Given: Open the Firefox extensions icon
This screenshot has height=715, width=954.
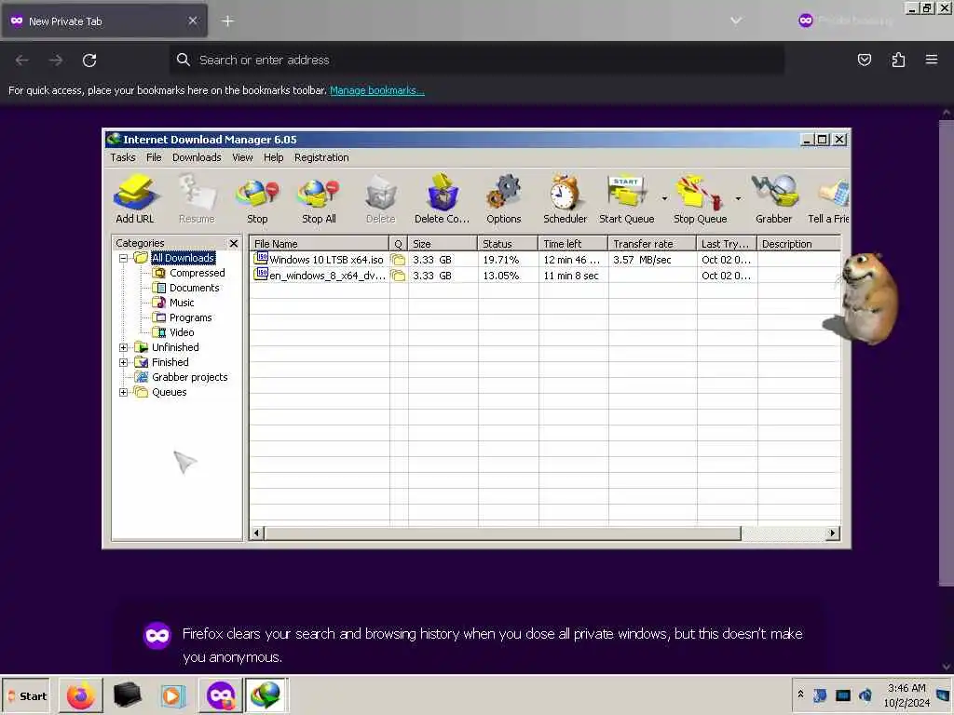Looking at the screenshot, I should 898,60.
